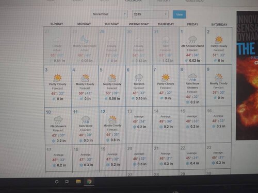Click temperature 44° | 35° on November 12
258x193 pixels.
coord(112,134)
